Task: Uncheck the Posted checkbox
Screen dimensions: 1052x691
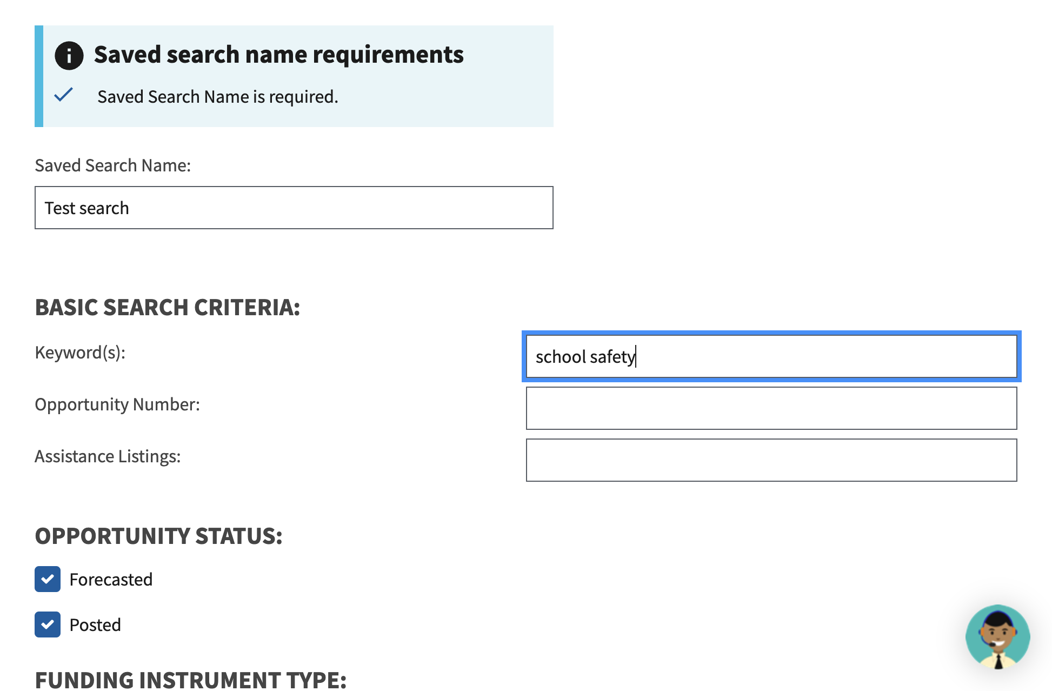Action: pyautogui.click(x=48, y=624)
